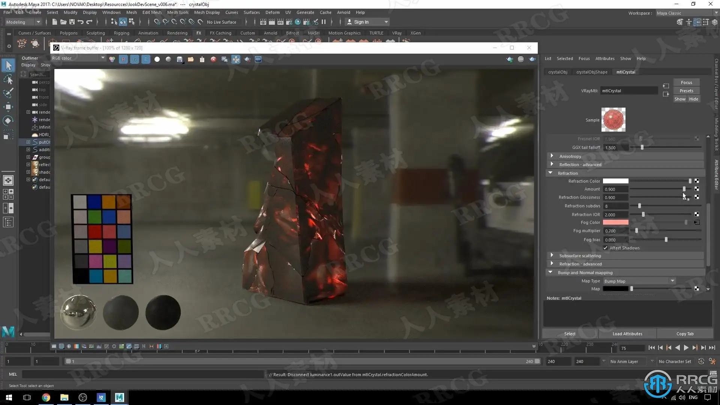720x405 pixels.
Task: Toggle the Affect Shadows checkbox
Action: [x=606, y=248]
